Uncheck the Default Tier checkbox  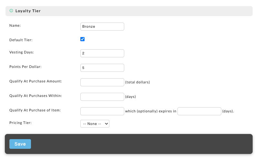[x=82, y=39]
